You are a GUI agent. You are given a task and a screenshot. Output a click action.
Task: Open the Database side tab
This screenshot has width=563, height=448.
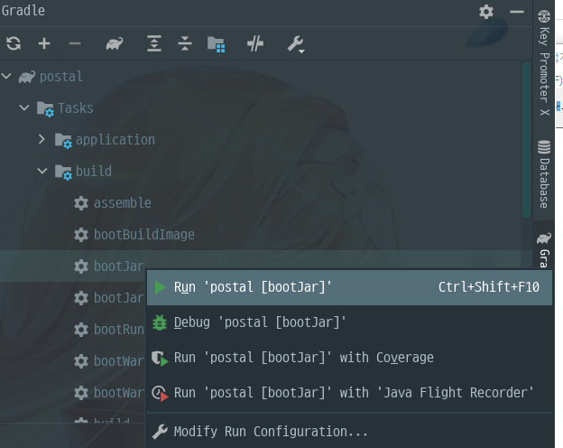[544, 174]
